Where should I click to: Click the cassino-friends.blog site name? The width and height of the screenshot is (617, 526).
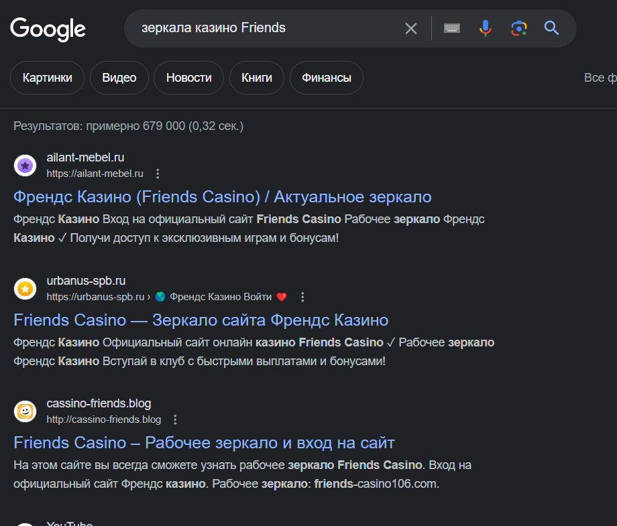point(99,404)
